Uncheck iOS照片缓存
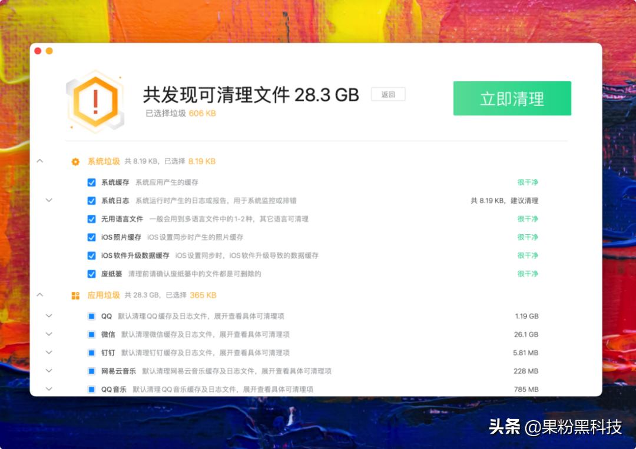This screenshot has height=449, width=636. pos(91,237)
